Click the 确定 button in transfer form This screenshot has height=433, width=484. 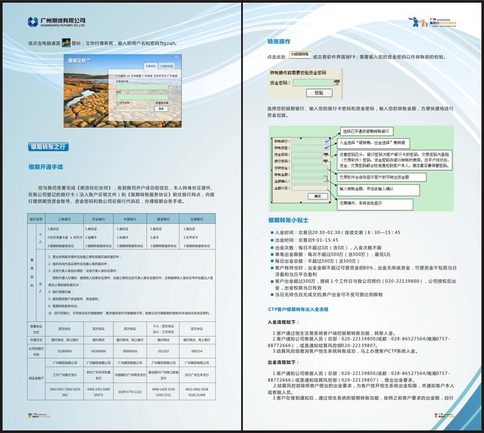[317, 196]
